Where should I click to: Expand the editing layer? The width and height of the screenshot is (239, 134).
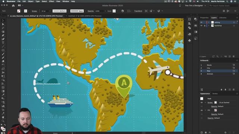209,22
